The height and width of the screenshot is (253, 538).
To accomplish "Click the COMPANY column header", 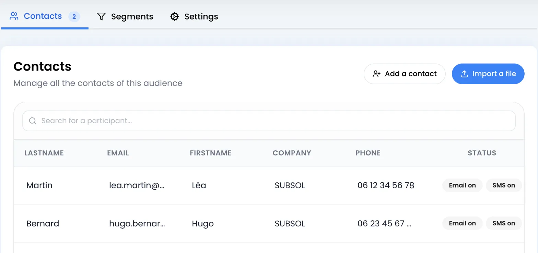I will pos(292,153).
